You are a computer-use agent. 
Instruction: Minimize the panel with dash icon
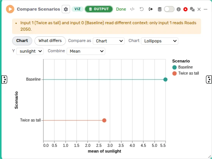[206, 9]
